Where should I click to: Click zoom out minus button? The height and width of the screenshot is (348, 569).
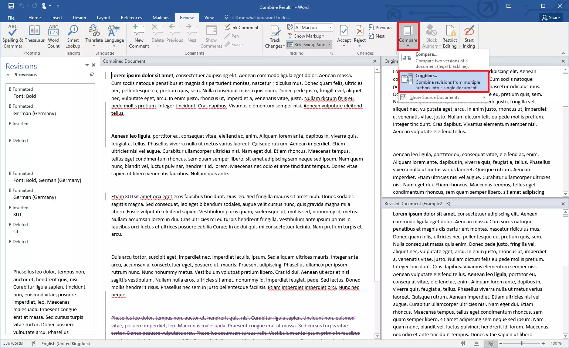point(501,344)
